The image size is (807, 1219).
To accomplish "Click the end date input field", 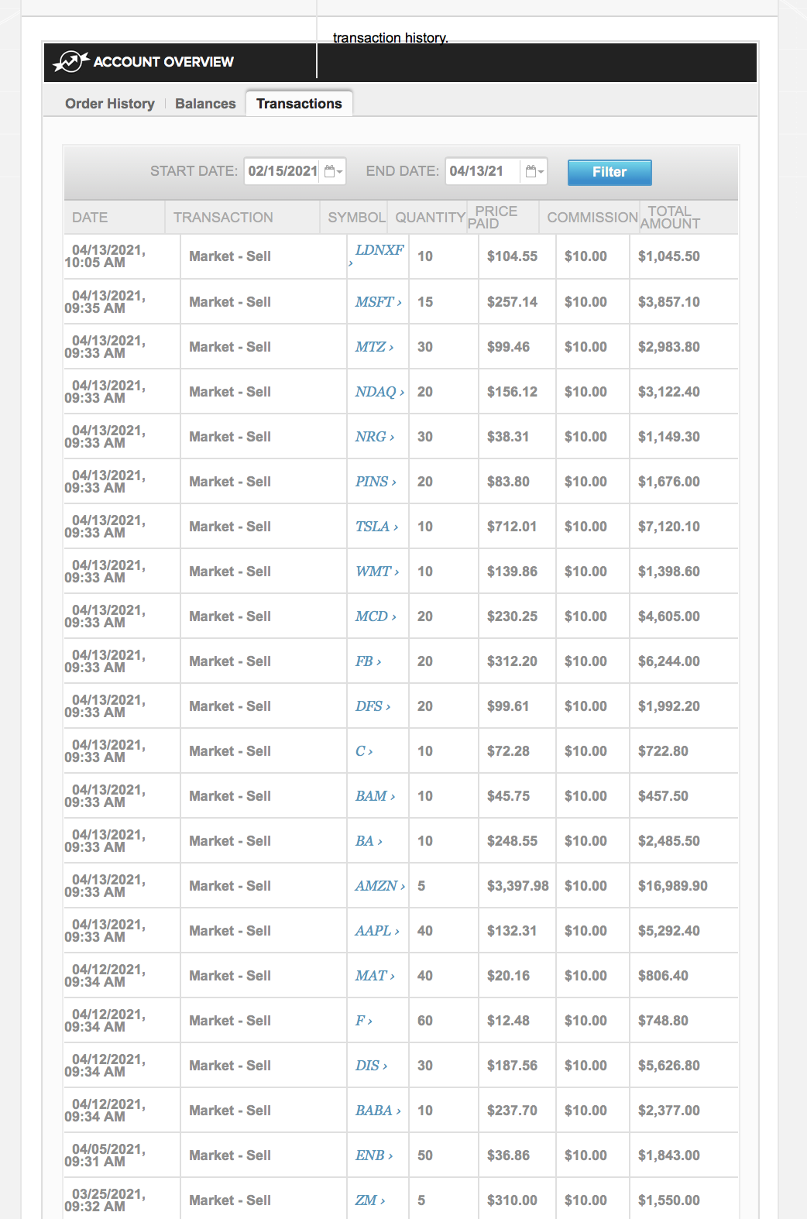I will [x=483, y=171].
